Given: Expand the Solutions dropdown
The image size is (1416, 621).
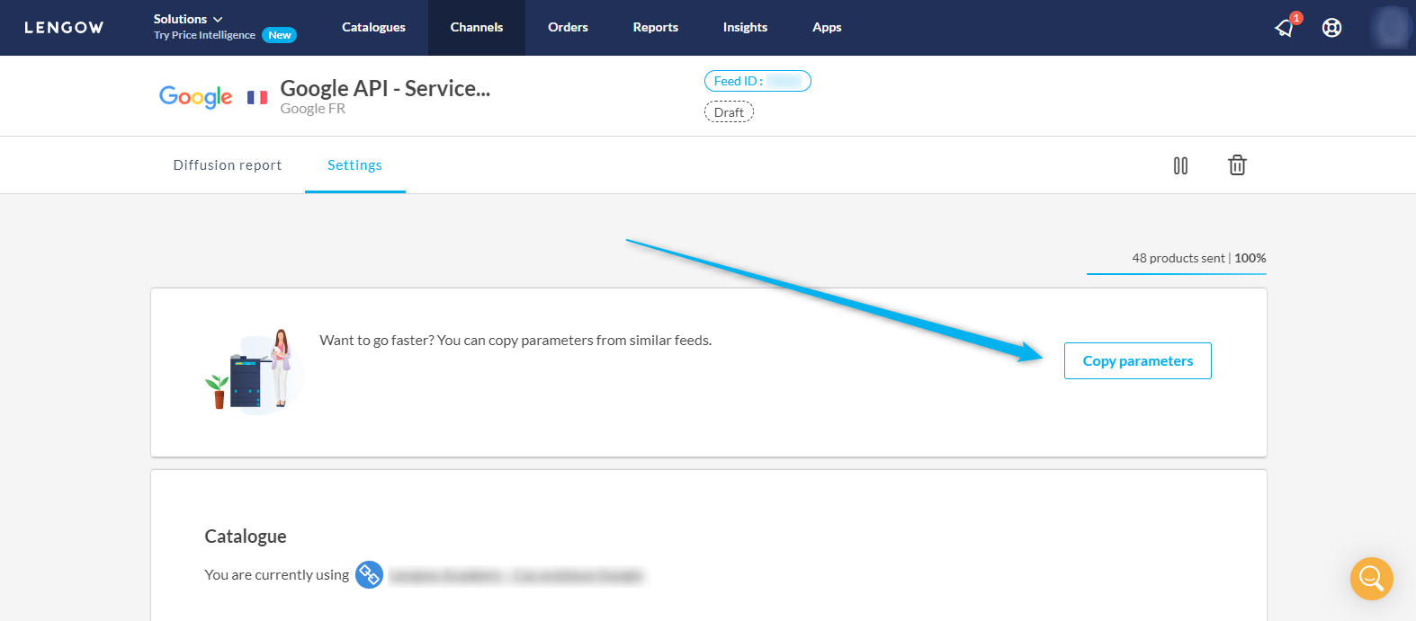Looking at the screenshot, I should click(188, 19).
